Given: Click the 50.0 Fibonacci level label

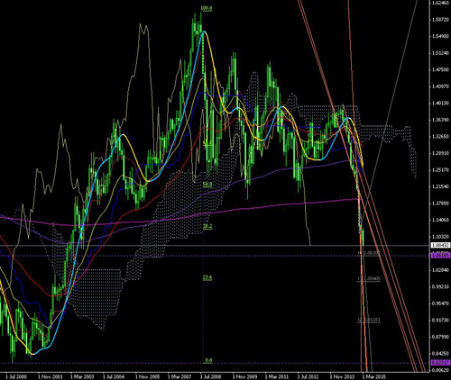Looking at the screenshot, I should click(207, 185).
